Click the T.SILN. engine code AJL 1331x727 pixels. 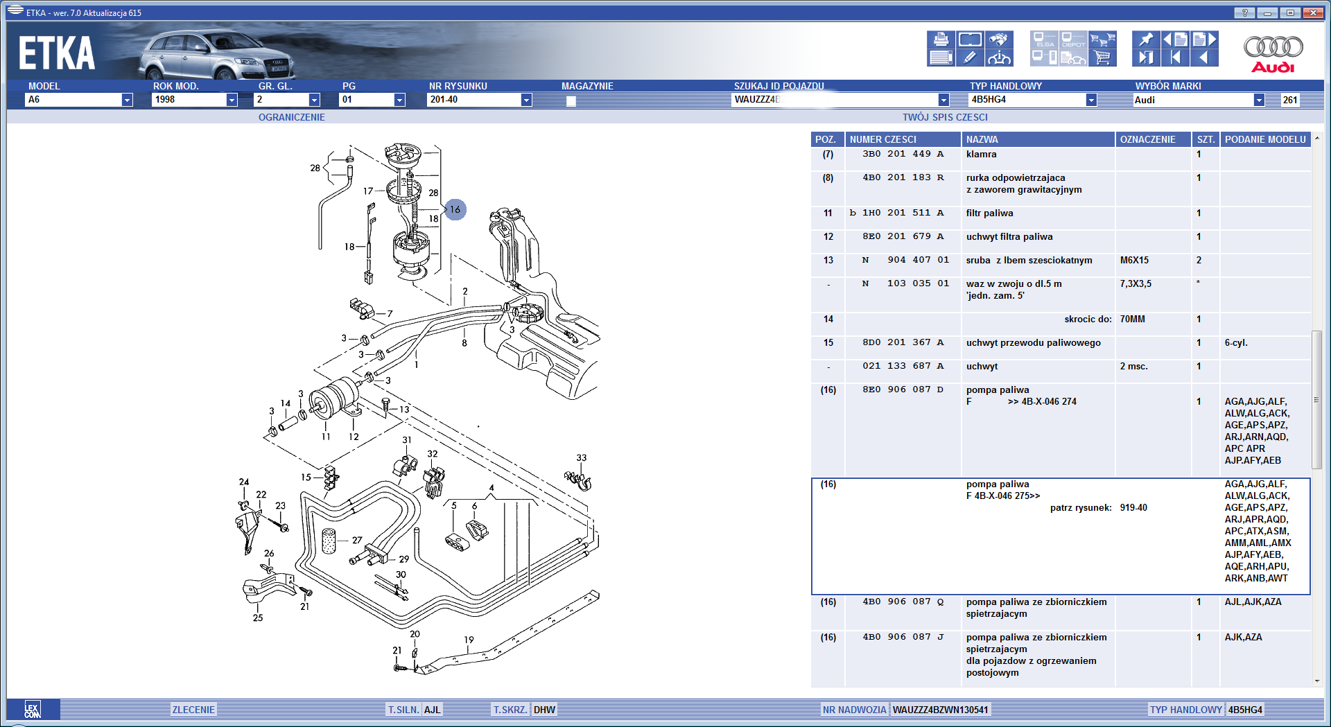pos(432,710)
